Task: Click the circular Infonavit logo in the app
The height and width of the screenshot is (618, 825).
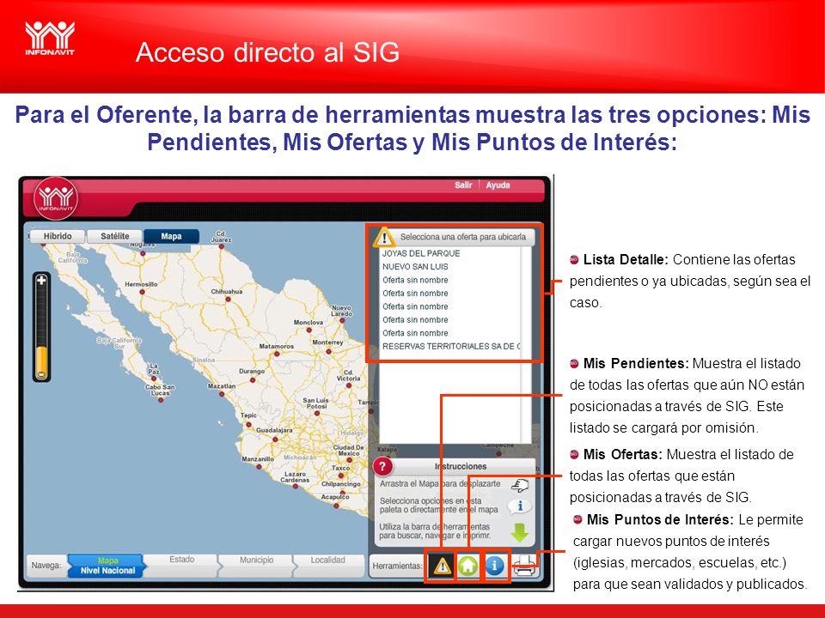Action: (56, 198)
